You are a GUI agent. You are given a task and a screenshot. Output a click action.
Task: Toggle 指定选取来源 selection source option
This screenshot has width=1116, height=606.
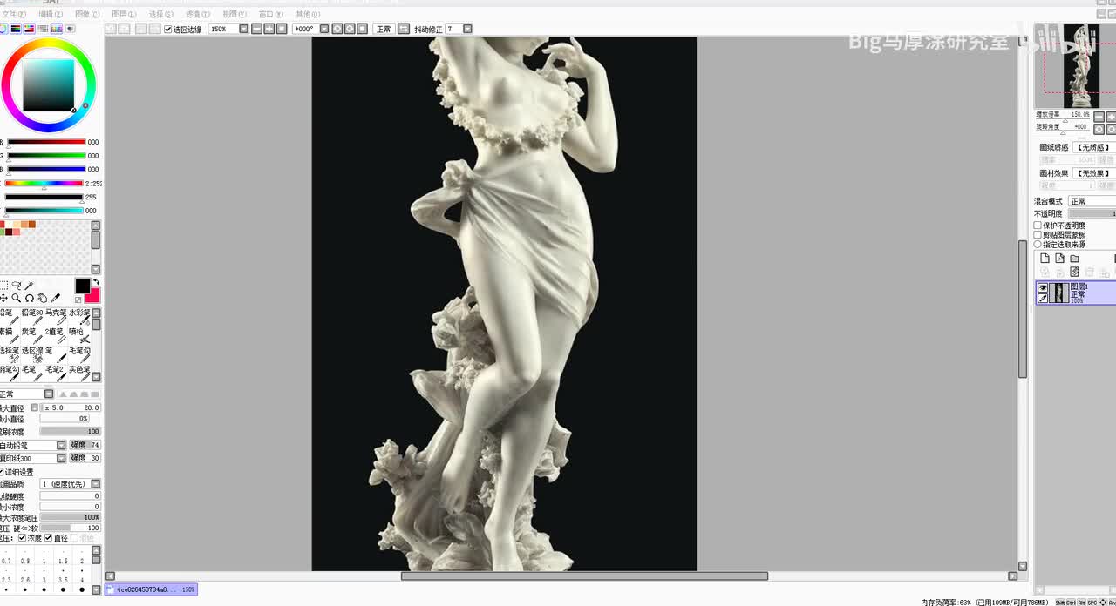click(x=1038, y=245)
